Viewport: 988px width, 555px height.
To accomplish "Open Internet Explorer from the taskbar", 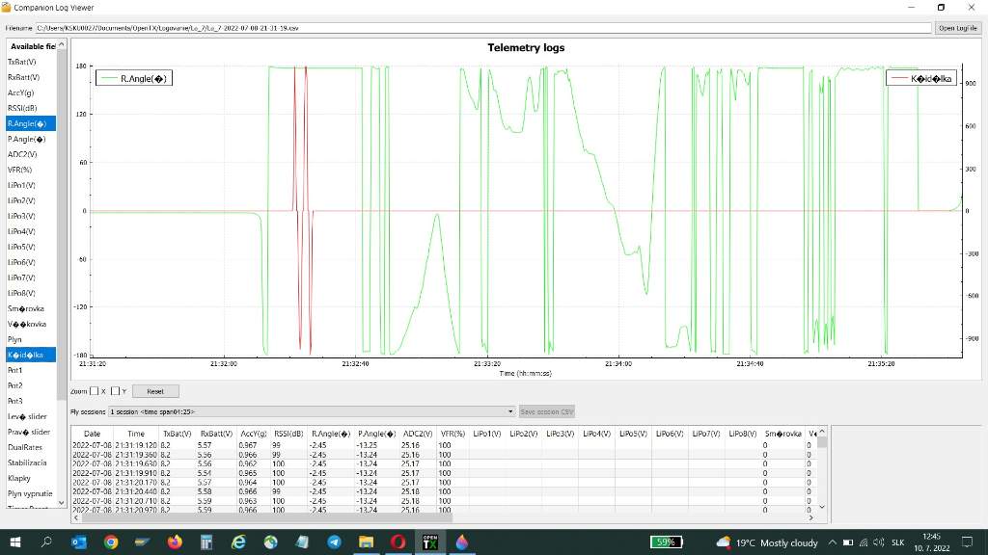I will pyautogui.click(x=238, y=542).
